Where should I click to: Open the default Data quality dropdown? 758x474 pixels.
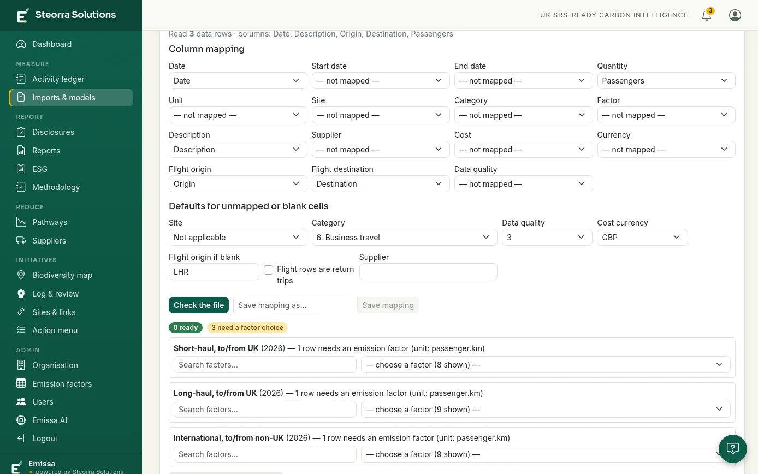[547, 238]
